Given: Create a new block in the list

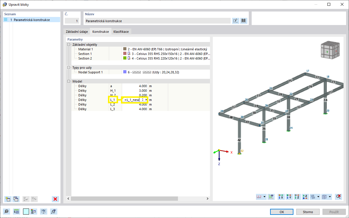Looking at the screenshot, I should 8,199.
